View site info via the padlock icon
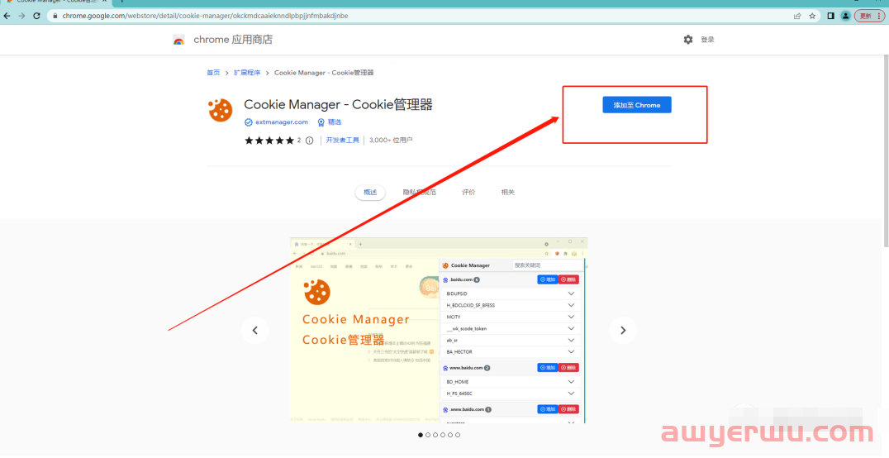Image resolution: width=889 pixels, height=458 pixels. pyautogui.click(x=55, y=16)
